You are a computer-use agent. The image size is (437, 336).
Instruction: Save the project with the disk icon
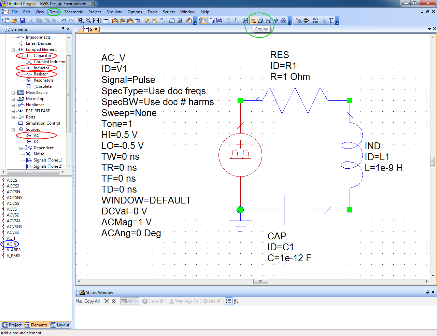[x=22, y=20]
